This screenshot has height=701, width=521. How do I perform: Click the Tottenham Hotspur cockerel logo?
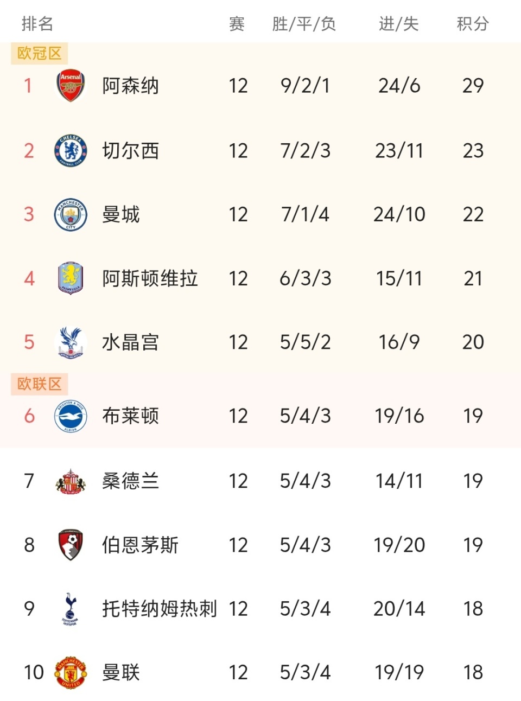point(71,609)
